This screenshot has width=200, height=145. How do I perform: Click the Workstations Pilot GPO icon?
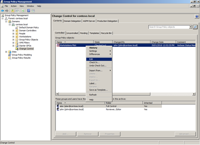point(58,45)
